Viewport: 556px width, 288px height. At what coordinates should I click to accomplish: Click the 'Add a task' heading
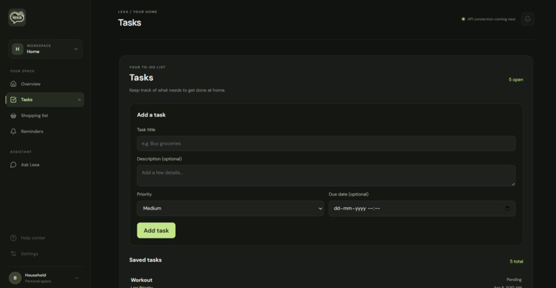(x=151, y=115)
